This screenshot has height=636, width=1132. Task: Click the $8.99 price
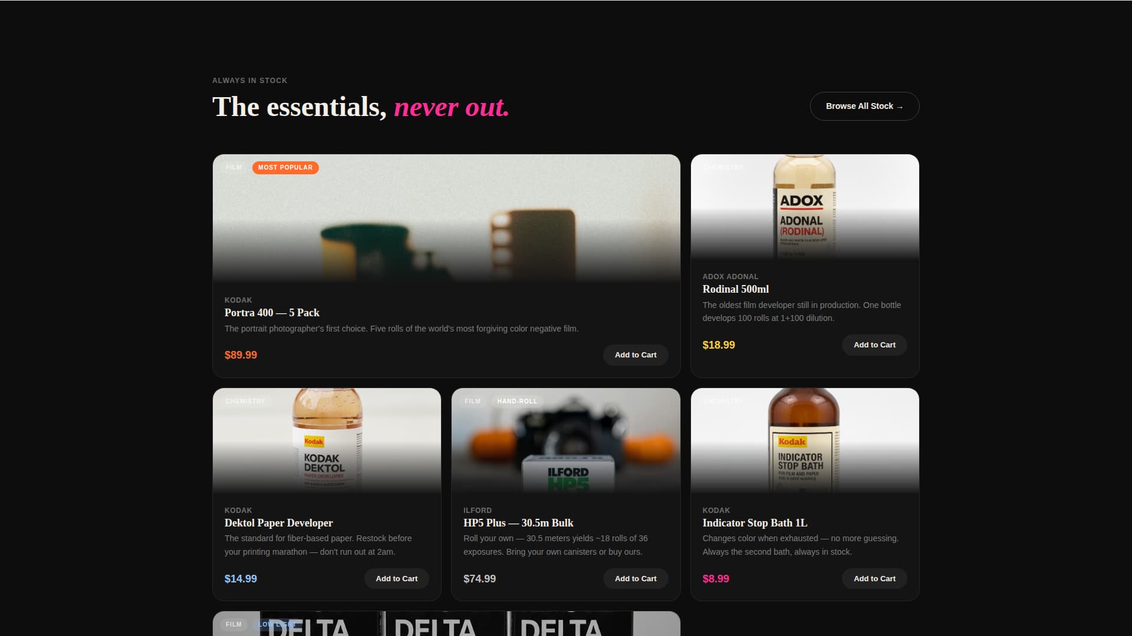pyautogui.click(x=716, y=579)
